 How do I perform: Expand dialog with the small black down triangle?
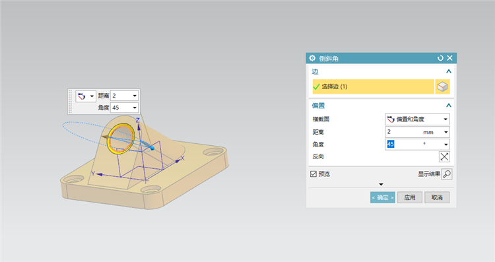point(381,184)
